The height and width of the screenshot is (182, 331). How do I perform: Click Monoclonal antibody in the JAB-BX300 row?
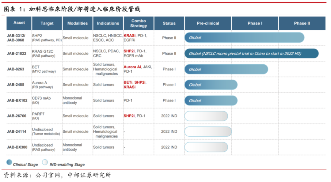[x=72, y=147]
